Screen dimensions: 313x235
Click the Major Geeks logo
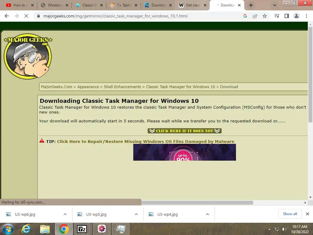28,56
